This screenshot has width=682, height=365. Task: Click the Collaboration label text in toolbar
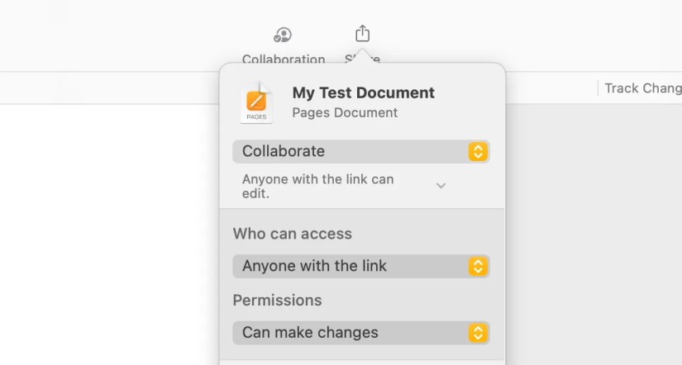coord(283,59)
